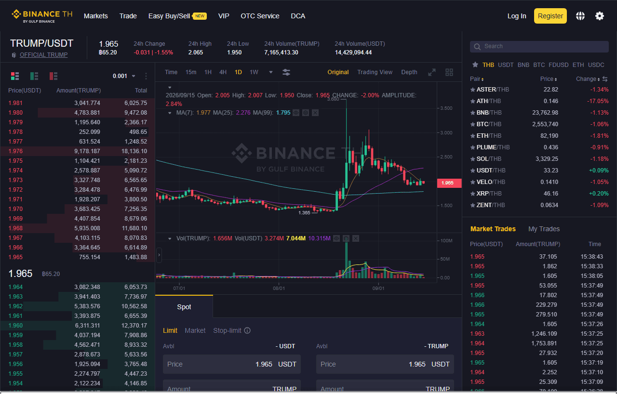The width and height of the screenshot is (617, 394).
Task: Show sell orders only in order book
Action: pyautogui.click(x=53, y=76)
